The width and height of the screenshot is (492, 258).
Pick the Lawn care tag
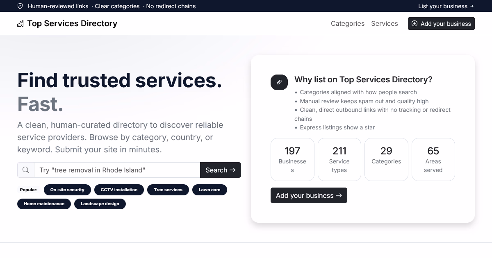(210, 190)
